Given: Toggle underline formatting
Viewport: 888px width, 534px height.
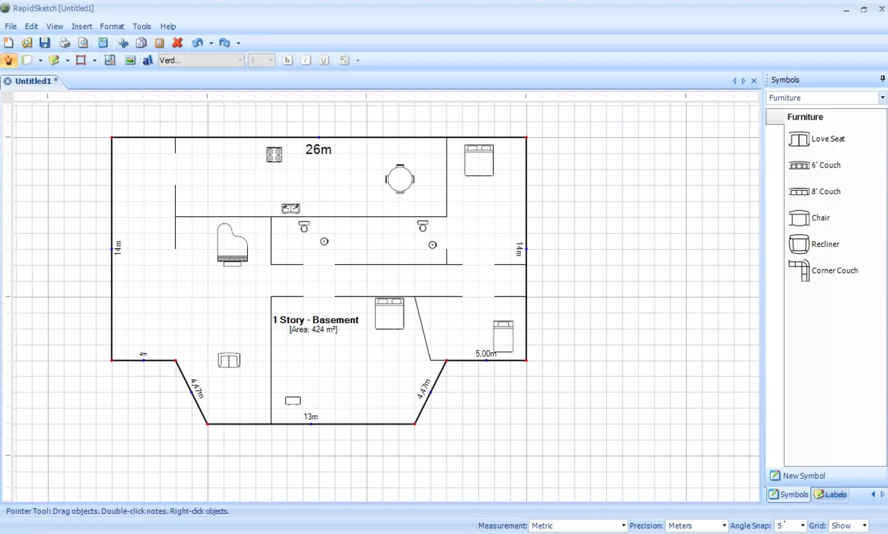Looking at the screenshot, I should (324, 60).
